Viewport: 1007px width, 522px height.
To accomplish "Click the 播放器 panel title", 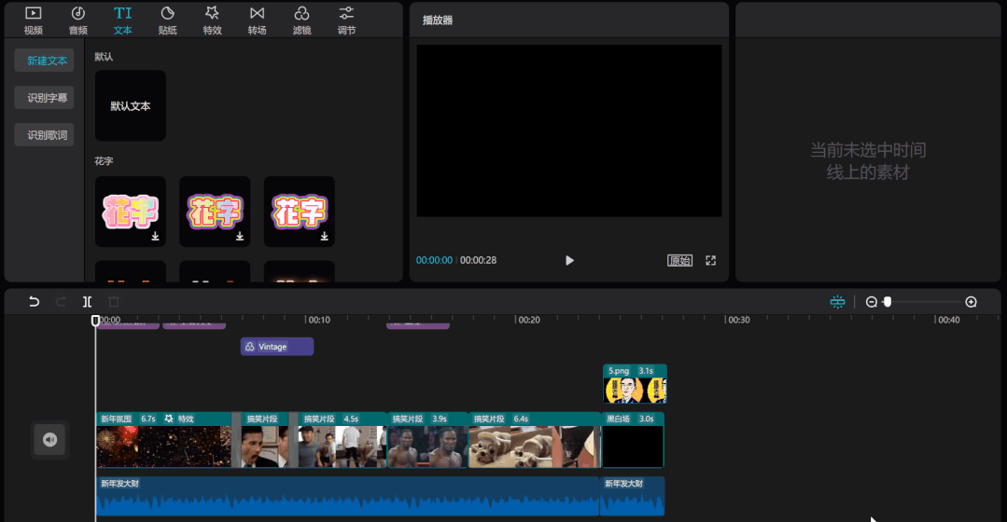I will pos(438,20).
